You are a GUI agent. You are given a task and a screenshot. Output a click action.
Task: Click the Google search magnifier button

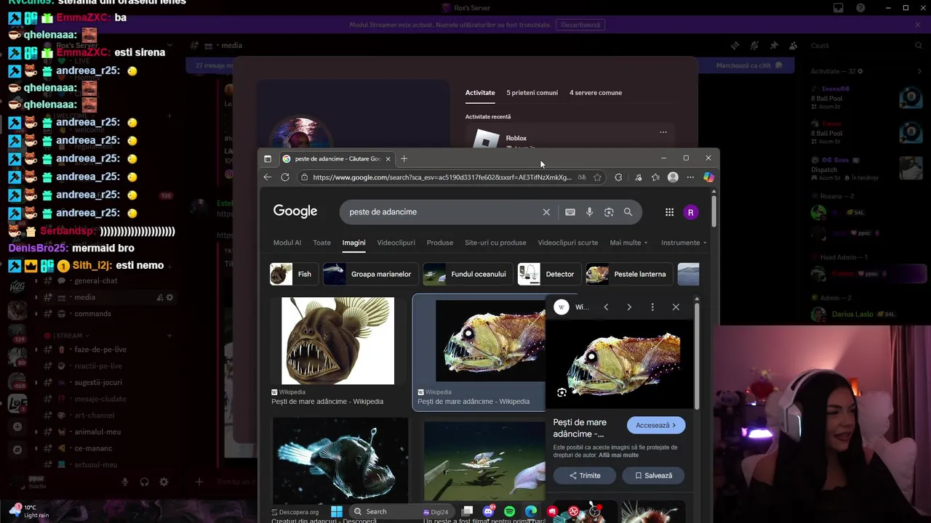[x=628, y=212]
